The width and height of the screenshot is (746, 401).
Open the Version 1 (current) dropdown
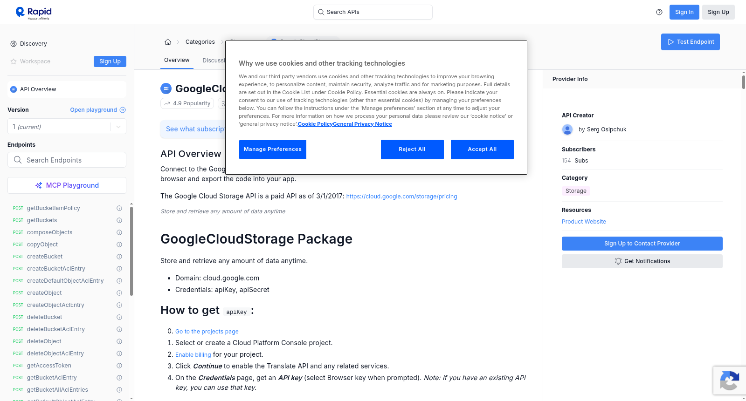pyautogui.click(x=67, y=127)
